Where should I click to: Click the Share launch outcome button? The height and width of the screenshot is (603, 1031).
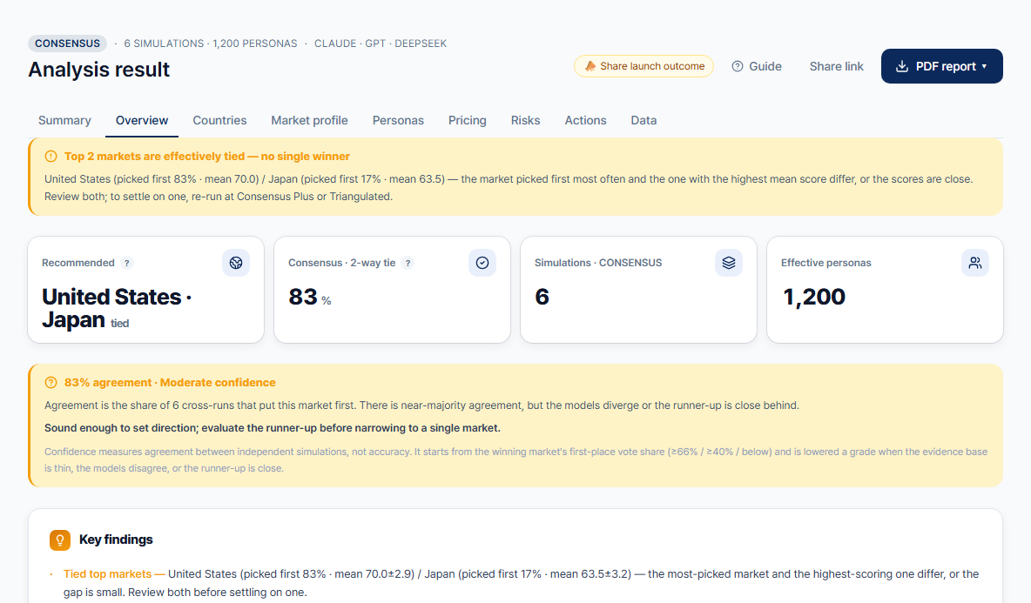[644, 66]
